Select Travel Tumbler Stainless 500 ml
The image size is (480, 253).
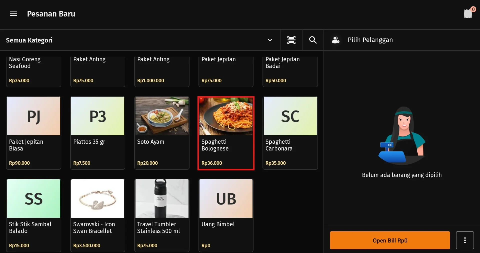pyautogui.click(x=162, y=215)
